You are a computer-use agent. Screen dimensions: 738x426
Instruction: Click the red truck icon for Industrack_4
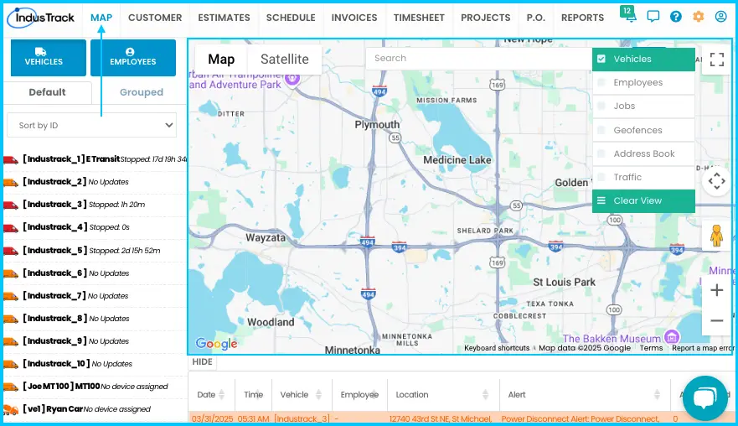11,227
